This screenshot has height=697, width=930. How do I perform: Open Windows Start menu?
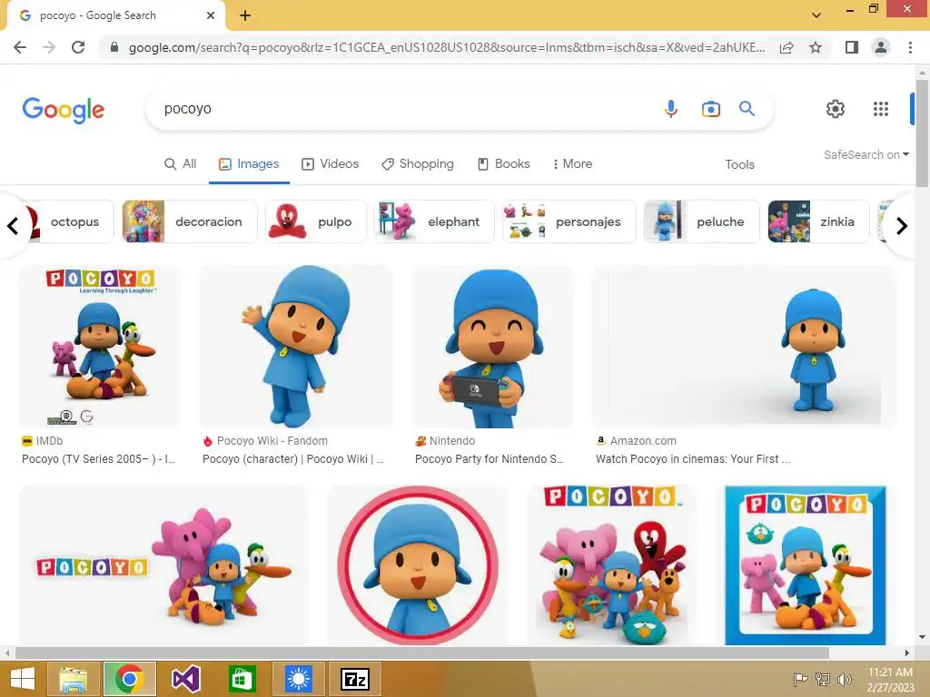tap(23, 679)
